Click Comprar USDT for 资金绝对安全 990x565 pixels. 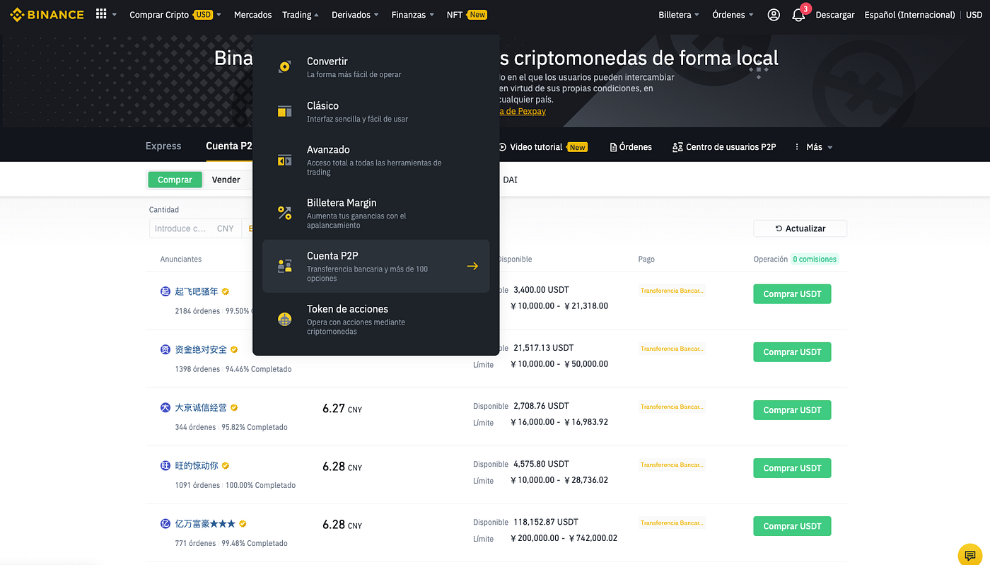792,352
